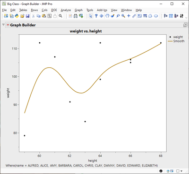Viewport: 189px width, 174px height.
Task: Click the binoculars icon in the toolbar
Action: 76,16
